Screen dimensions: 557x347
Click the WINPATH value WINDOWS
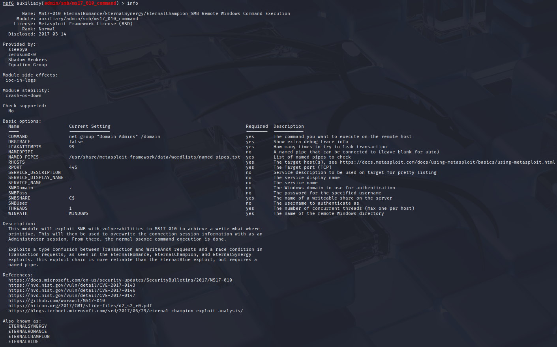(79, 213)
